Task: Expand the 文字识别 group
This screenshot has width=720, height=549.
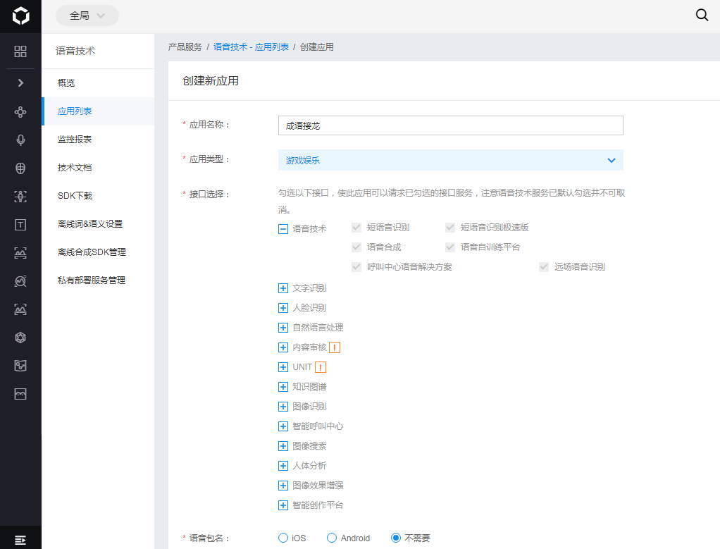Action: pos(283,288)
